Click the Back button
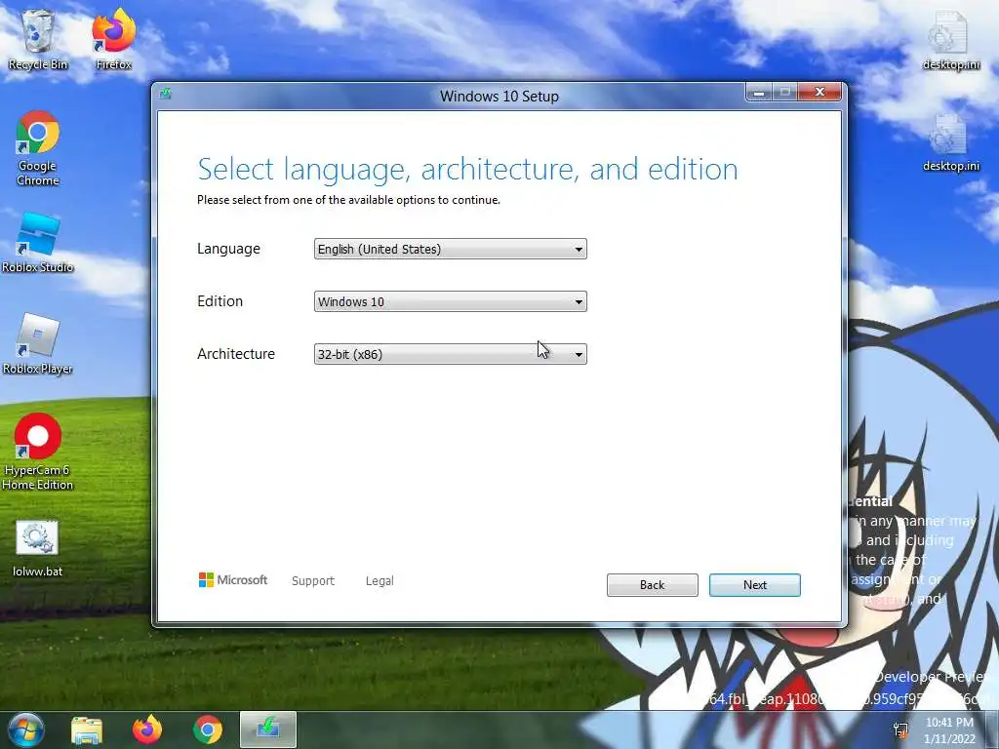The width and height of the screenshot is (999, 749). [x=652, y=585]
